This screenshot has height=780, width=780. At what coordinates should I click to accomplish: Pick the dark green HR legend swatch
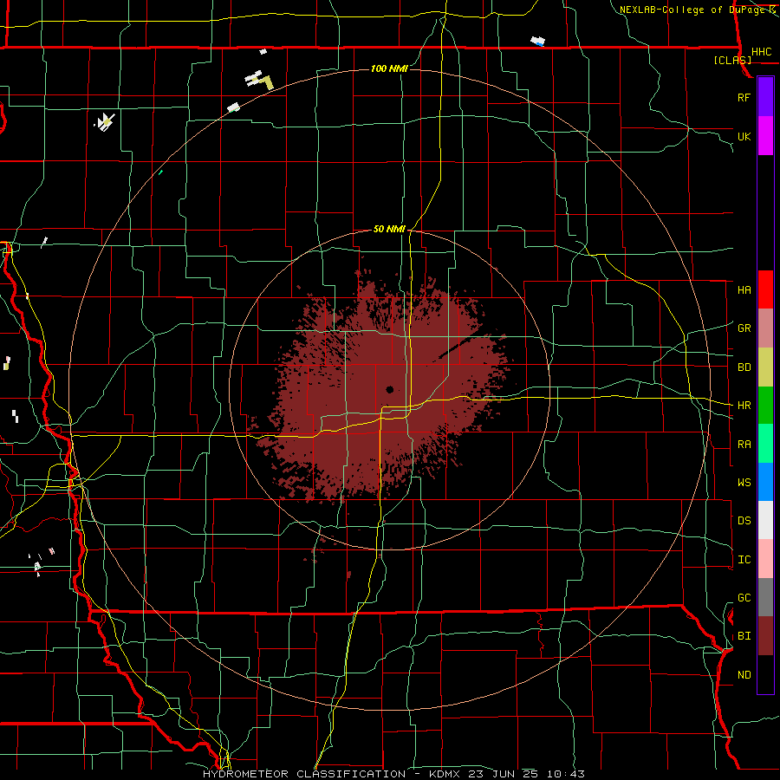[x=765, y=405]
